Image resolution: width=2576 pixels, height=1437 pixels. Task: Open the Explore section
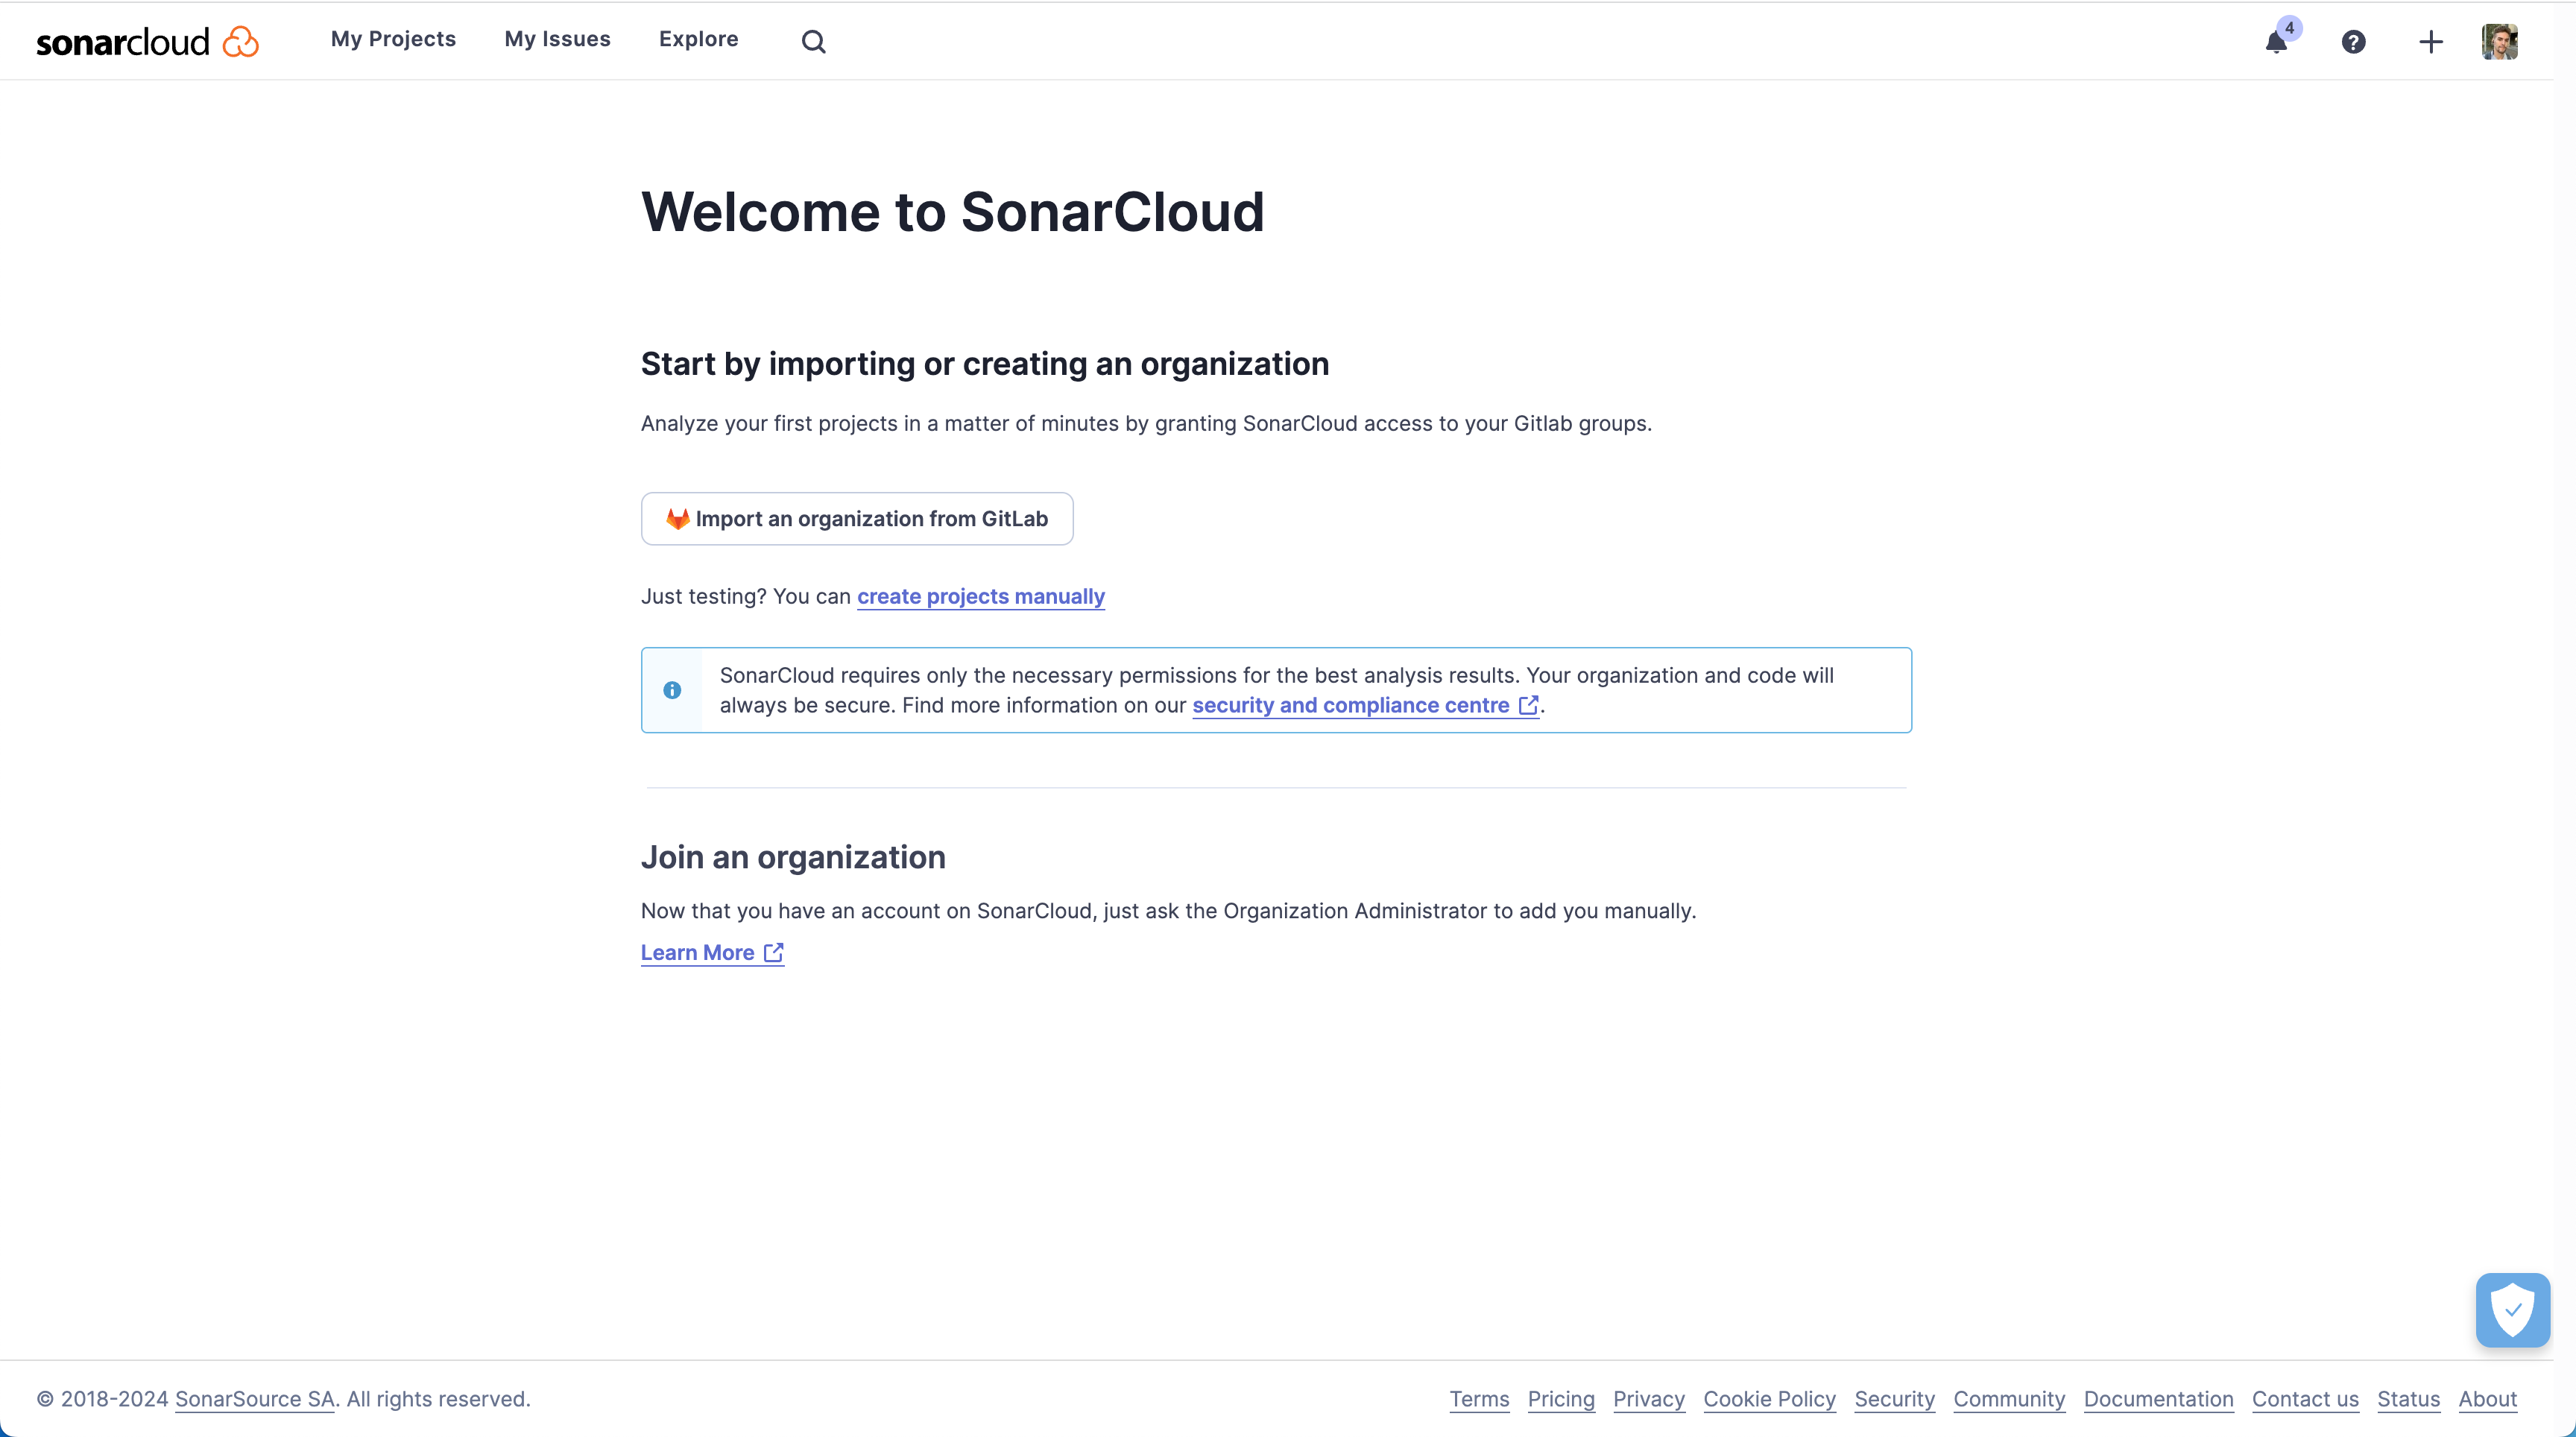pyautogui.click(x=698, y=39)
